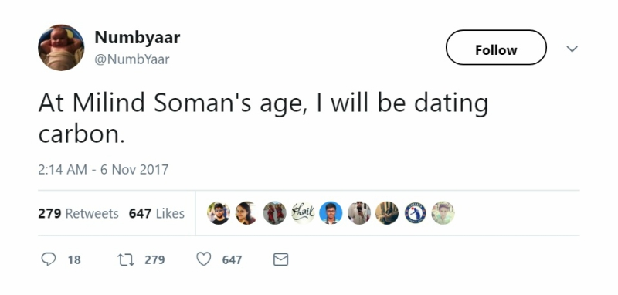Open the last green-tinted liker avatar

pyautogui.click(x=443, y=213)
